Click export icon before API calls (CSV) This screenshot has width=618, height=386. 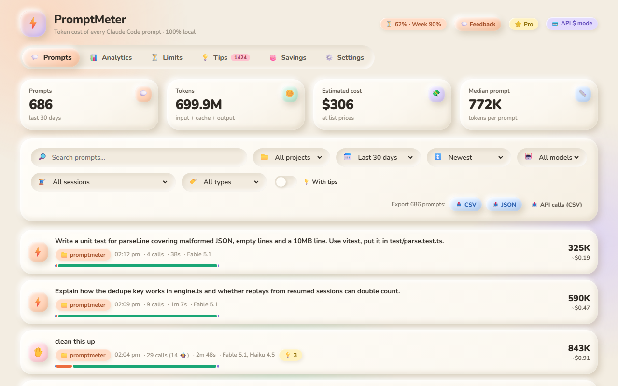pyautogui.click(x=534, y=205)
